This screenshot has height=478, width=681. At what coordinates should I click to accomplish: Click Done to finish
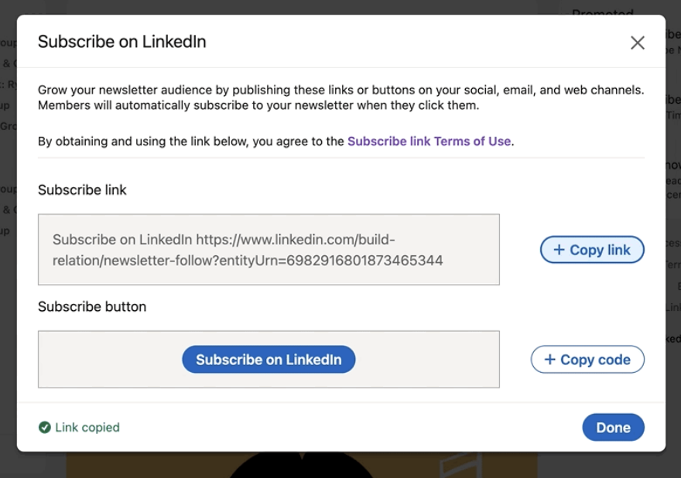pyautogui.click(x=613, y=428)
